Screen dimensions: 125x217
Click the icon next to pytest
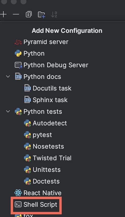click(x=27, y=135)
